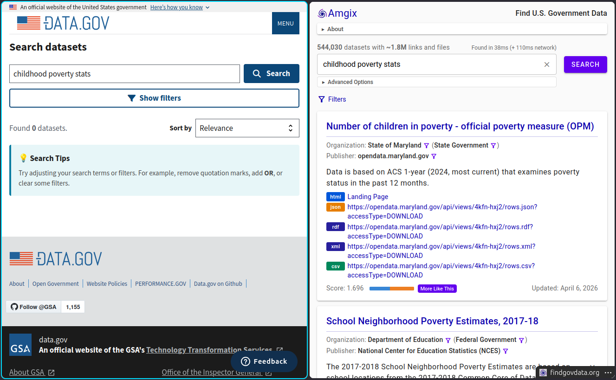Click the 'Updated: April 6, 2026' text
This screenshot has height=380, width=616.
(564, 288)
